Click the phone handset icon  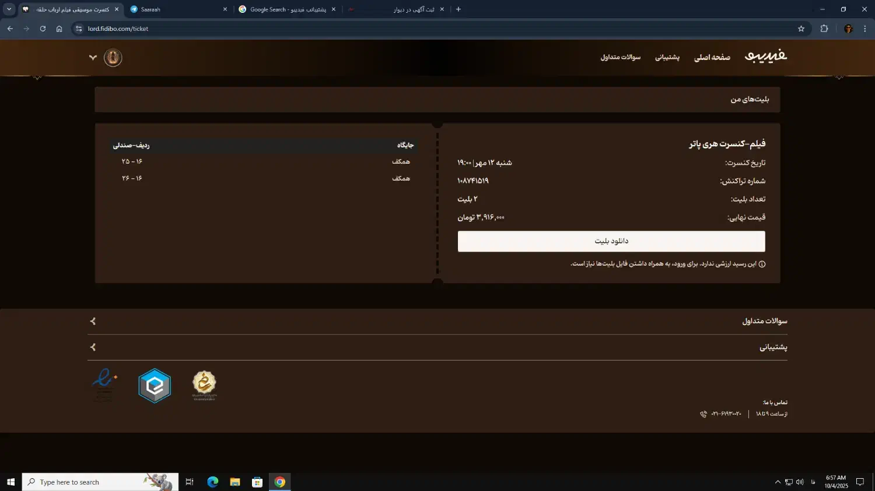tap(703, 414)
